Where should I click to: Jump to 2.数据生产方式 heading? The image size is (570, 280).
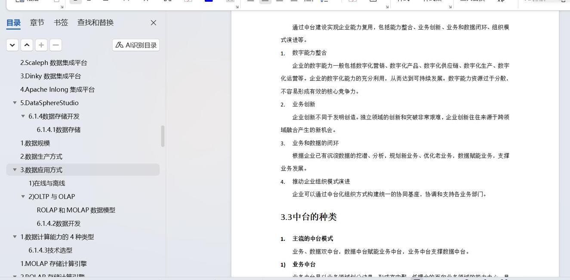coord(41,156)
